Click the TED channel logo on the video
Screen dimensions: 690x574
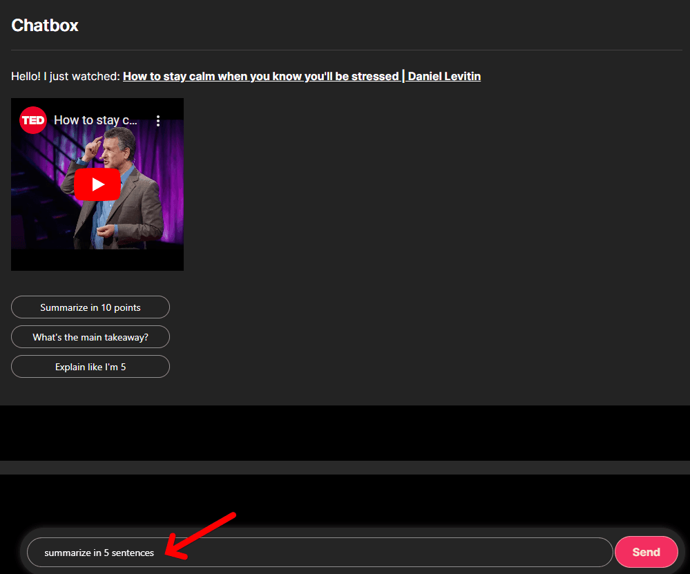[32, 120]
